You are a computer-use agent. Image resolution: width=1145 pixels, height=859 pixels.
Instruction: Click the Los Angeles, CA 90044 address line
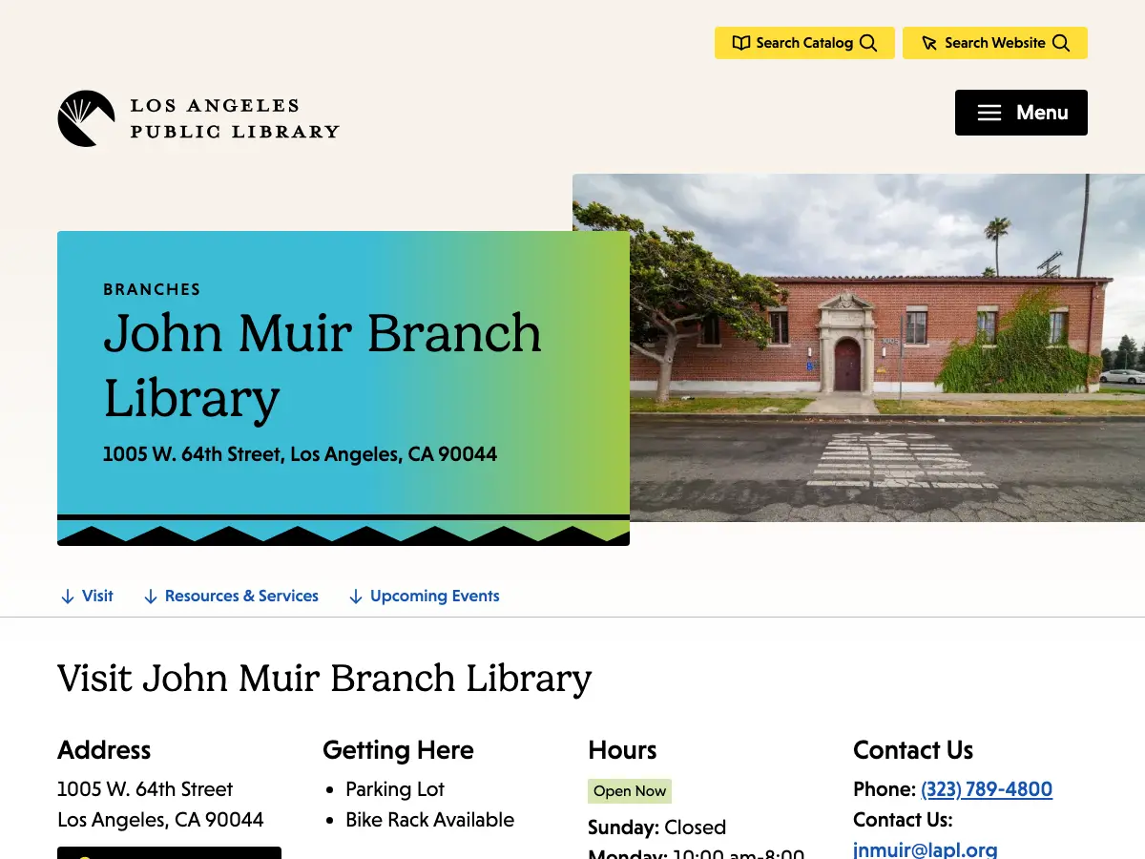[x=160, y=820]
